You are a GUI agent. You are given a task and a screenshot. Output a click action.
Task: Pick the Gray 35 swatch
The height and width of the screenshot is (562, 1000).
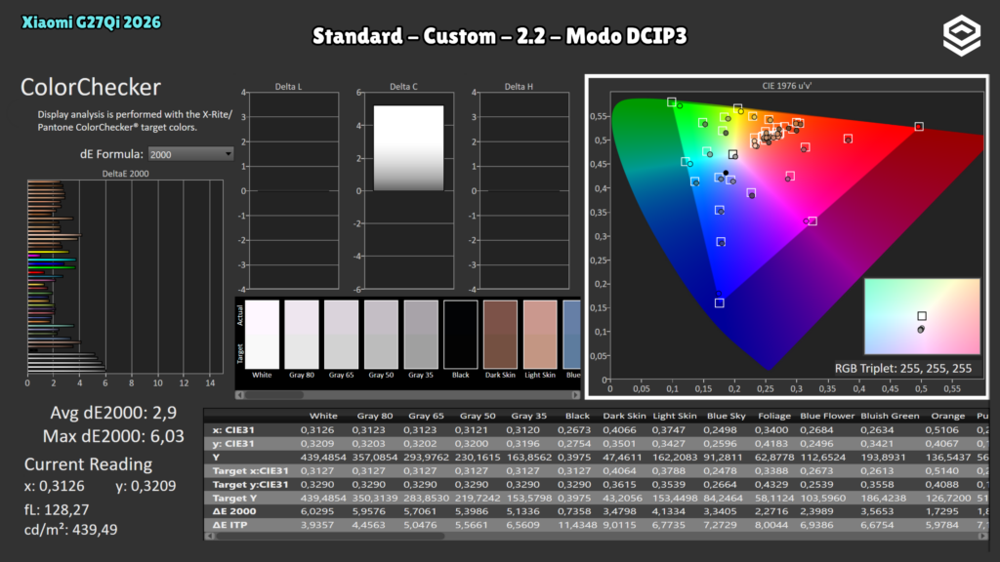coord(421,335)
